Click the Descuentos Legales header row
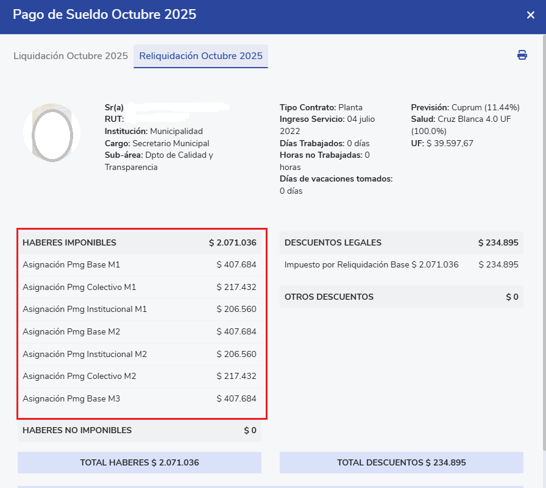The width and height of the screenshot is (546, 488). click(x=401, y=242)
